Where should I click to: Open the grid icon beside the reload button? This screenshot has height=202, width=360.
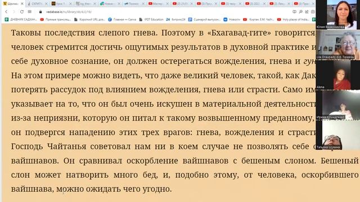[30, 12]
